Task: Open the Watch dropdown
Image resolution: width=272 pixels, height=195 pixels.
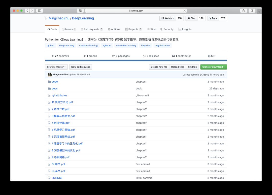Action: (168, 18)
